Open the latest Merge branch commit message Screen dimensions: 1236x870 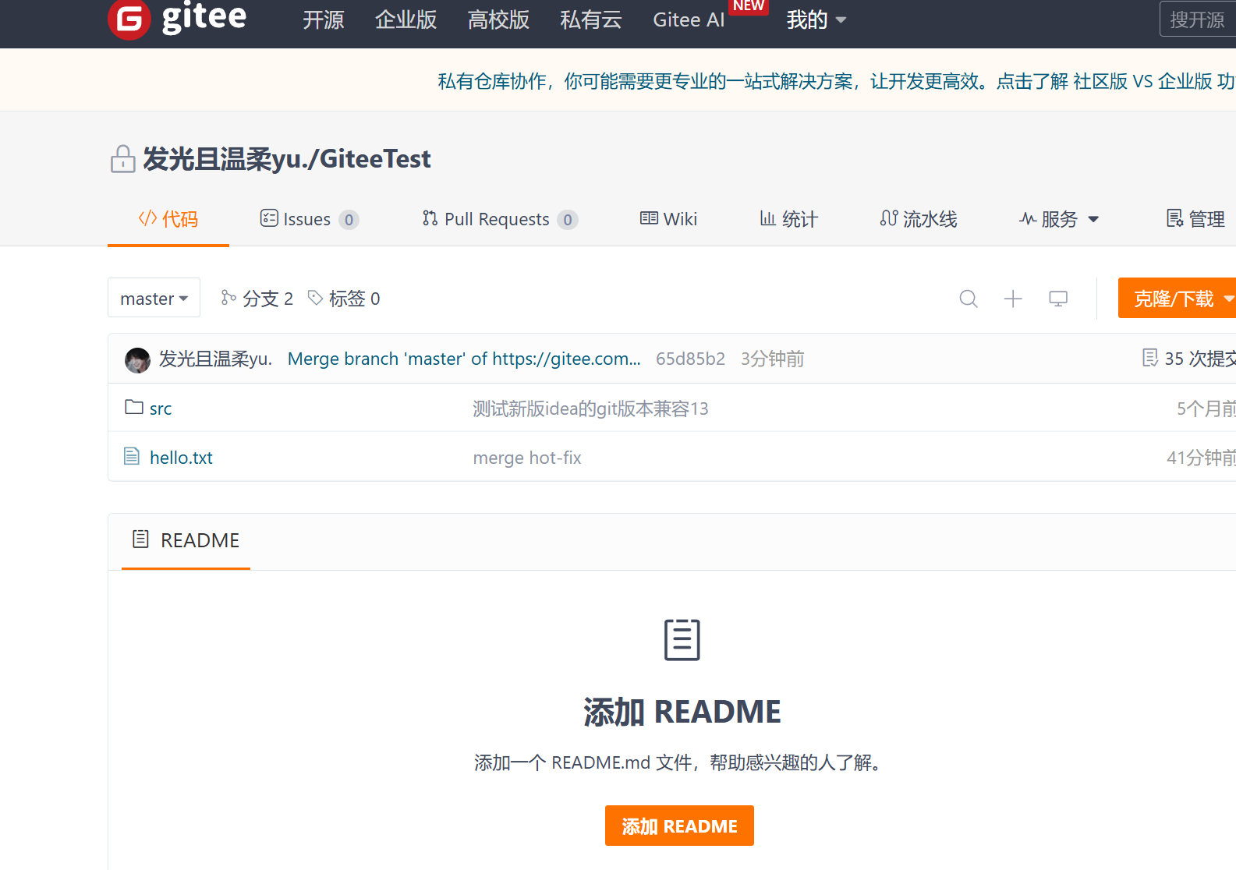[464, 359]
